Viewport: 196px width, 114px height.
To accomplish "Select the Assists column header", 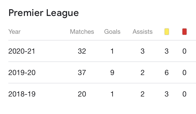I will click(x=142, y=32).
